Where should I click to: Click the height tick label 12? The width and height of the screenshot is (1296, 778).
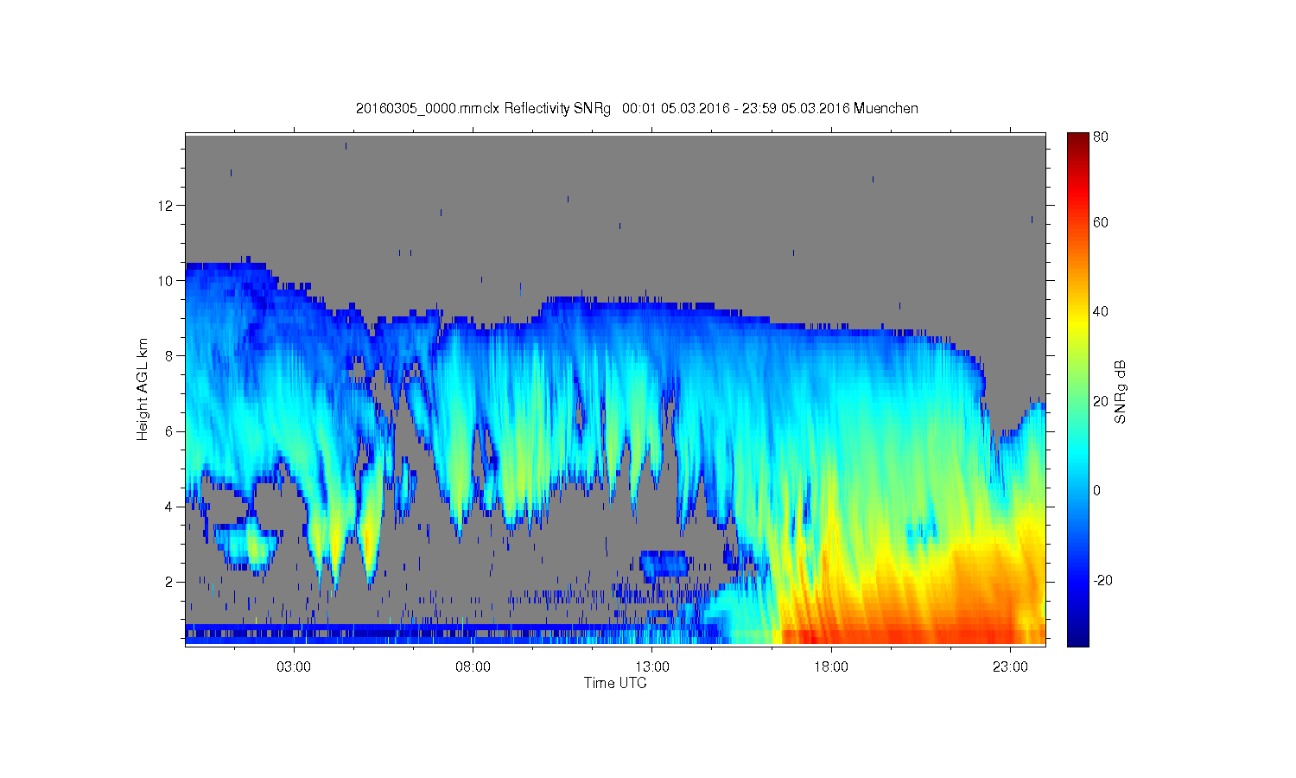[166, 206]
